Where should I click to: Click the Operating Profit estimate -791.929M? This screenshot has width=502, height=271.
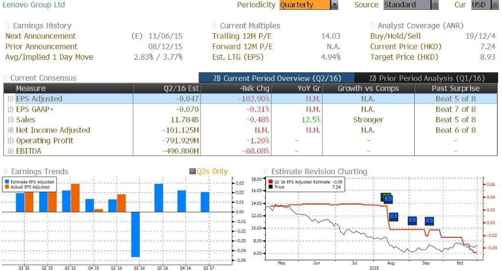click(180, 140)
